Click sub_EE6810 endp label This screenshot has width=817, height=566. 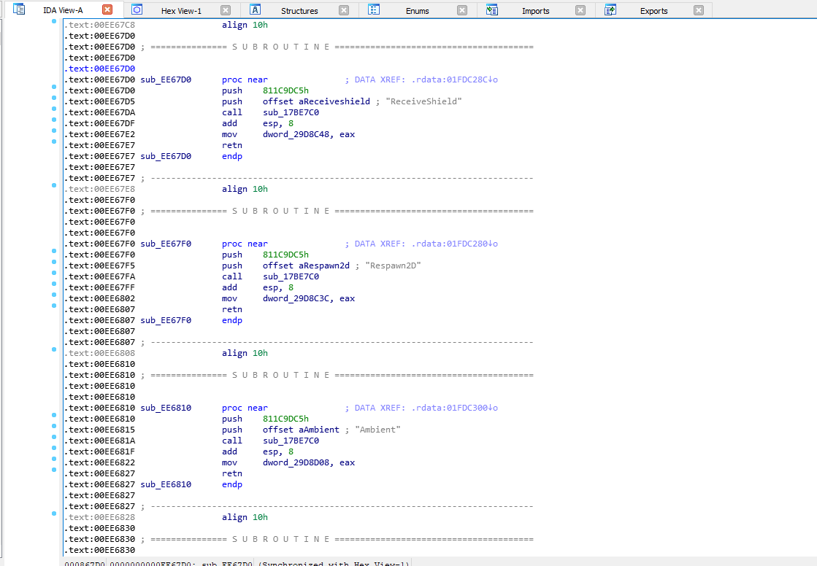pos(166,484)
